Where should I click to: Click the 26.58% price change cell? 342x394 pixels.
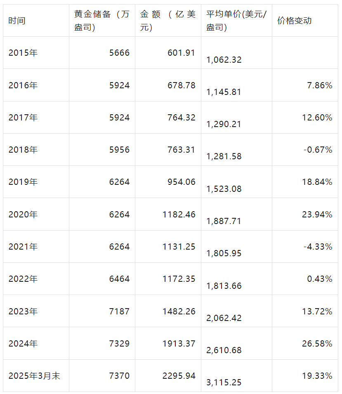click(305, 343)
